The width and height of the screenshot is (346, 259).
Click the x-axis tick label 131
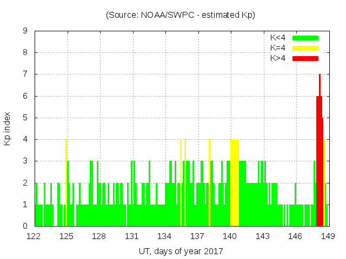coord(132,236)
